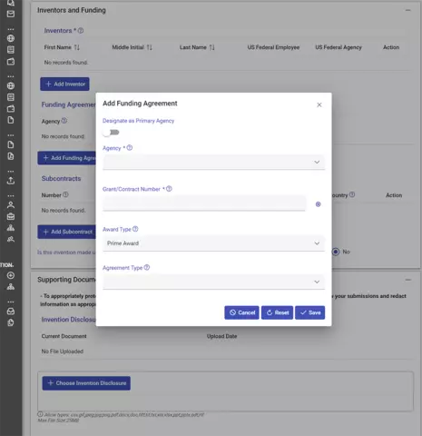
Task: Open help icon beside Agency column in background
Action: point(64,121)
